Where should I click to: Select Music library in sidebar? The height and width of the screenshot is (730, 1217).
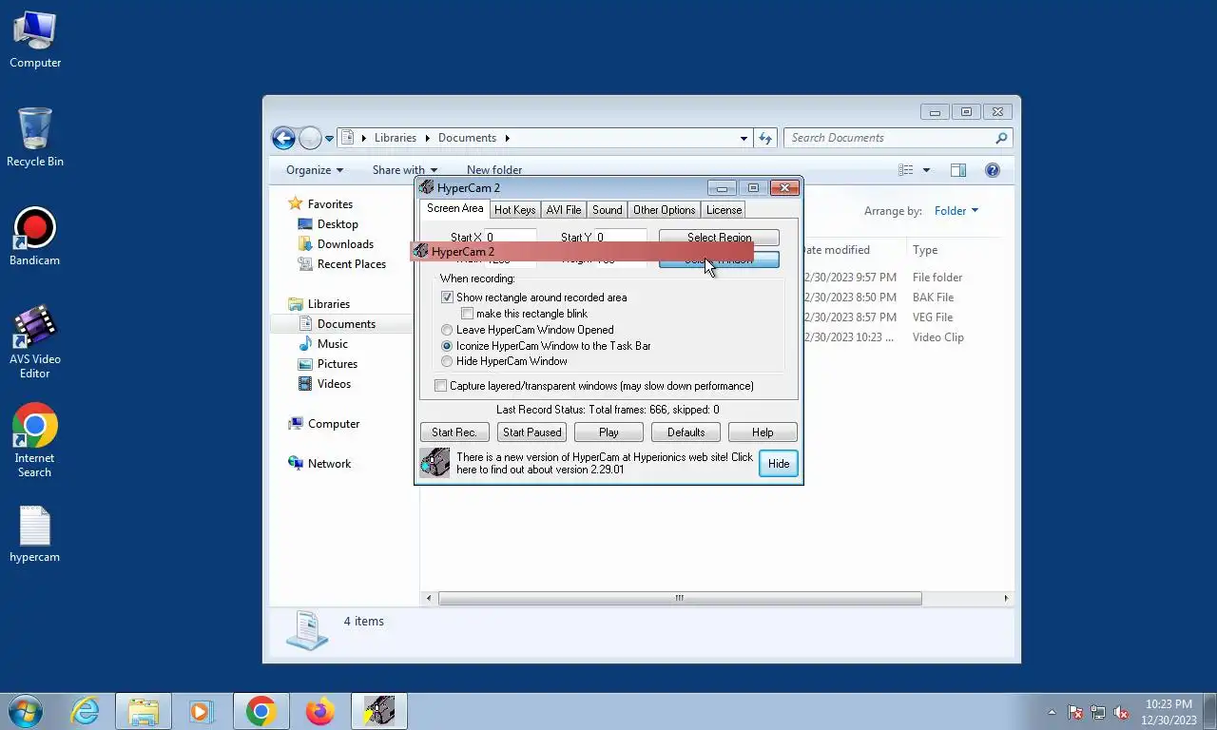point(333,344)
